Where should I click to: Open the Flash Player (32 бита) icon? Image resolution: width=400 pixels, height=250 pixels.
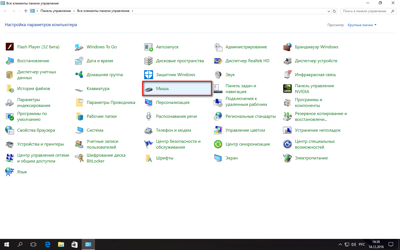tap(10, 47)
